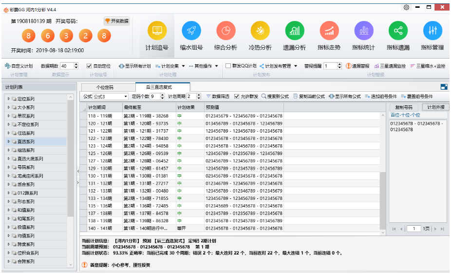Open the 公式 formula dropdown
The height and width of the screenshot is (274, 451).
point(111,97)
